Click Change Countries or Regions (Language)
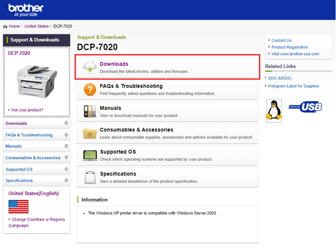The width and height of the screenshot is (336, 250). click(x=37, y=223)
